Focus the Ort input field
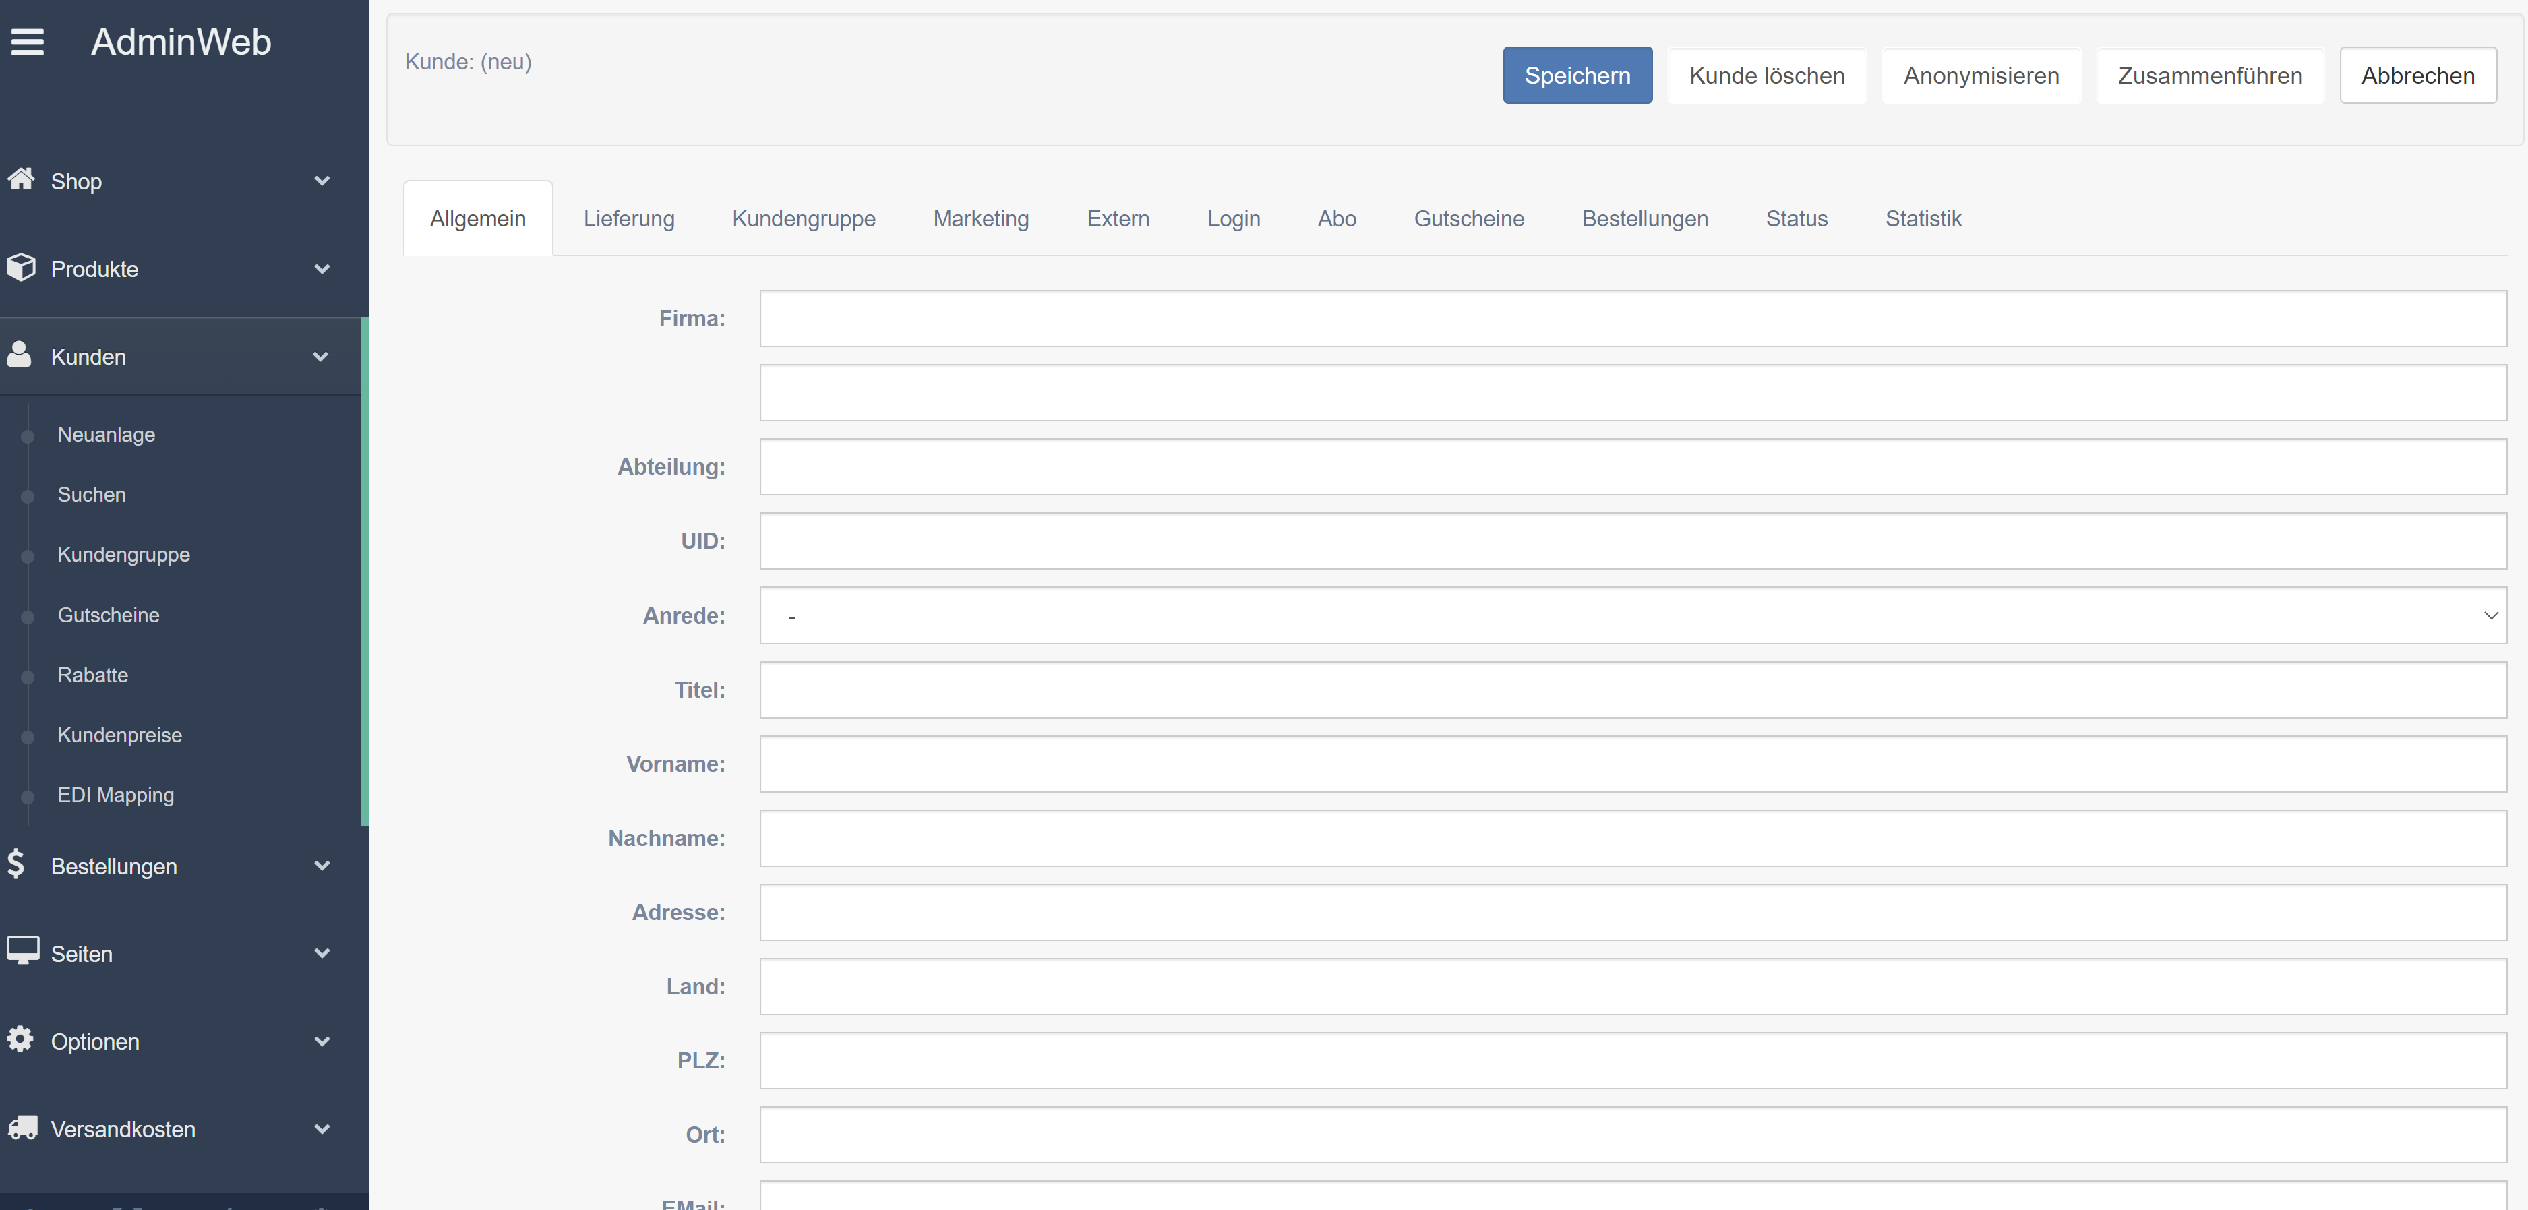The height and width of the screenshot is (1210, 2528). tap(1633, 1135)
